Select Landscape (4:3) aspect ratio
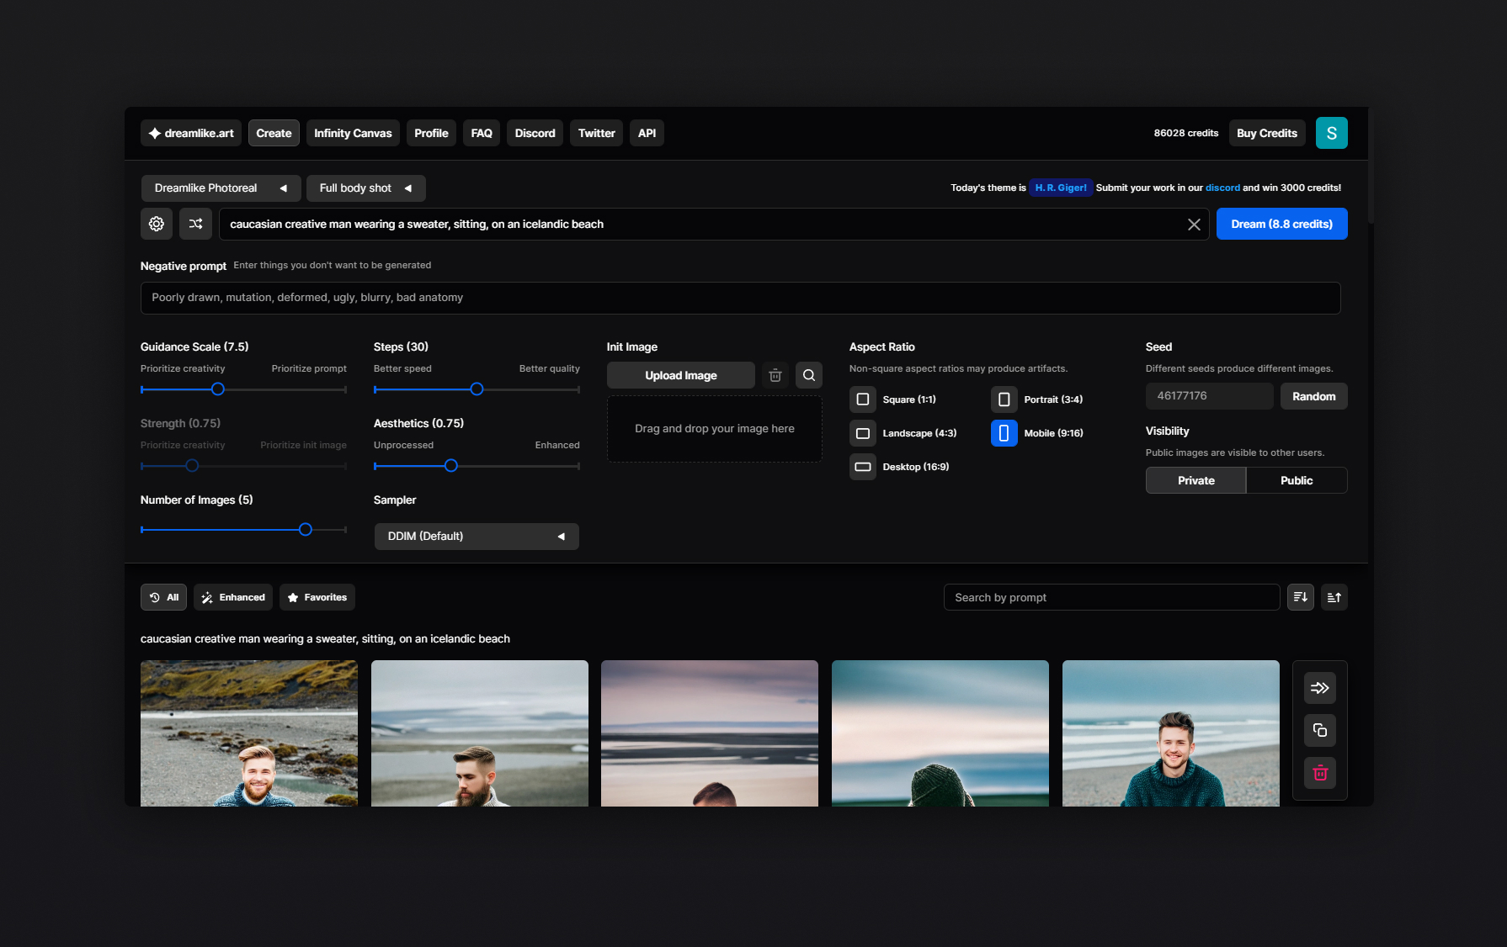 [x=863, y=433]
